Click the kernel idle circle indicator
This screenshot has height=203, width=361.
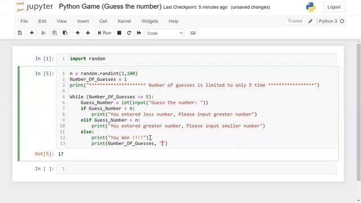pos(342,21)
